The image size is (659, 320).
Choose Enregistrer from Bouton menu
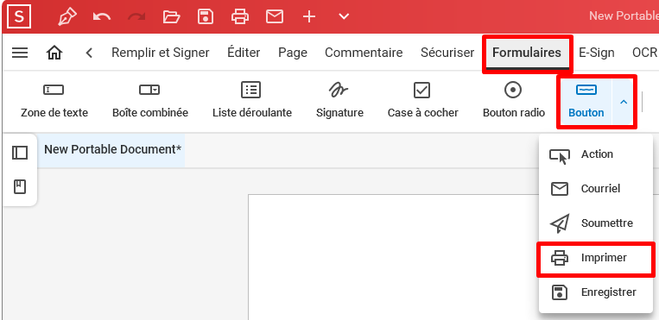596,292
